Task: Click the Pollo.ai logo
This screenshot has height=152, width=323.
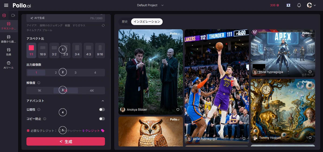Action: point(22,5)
